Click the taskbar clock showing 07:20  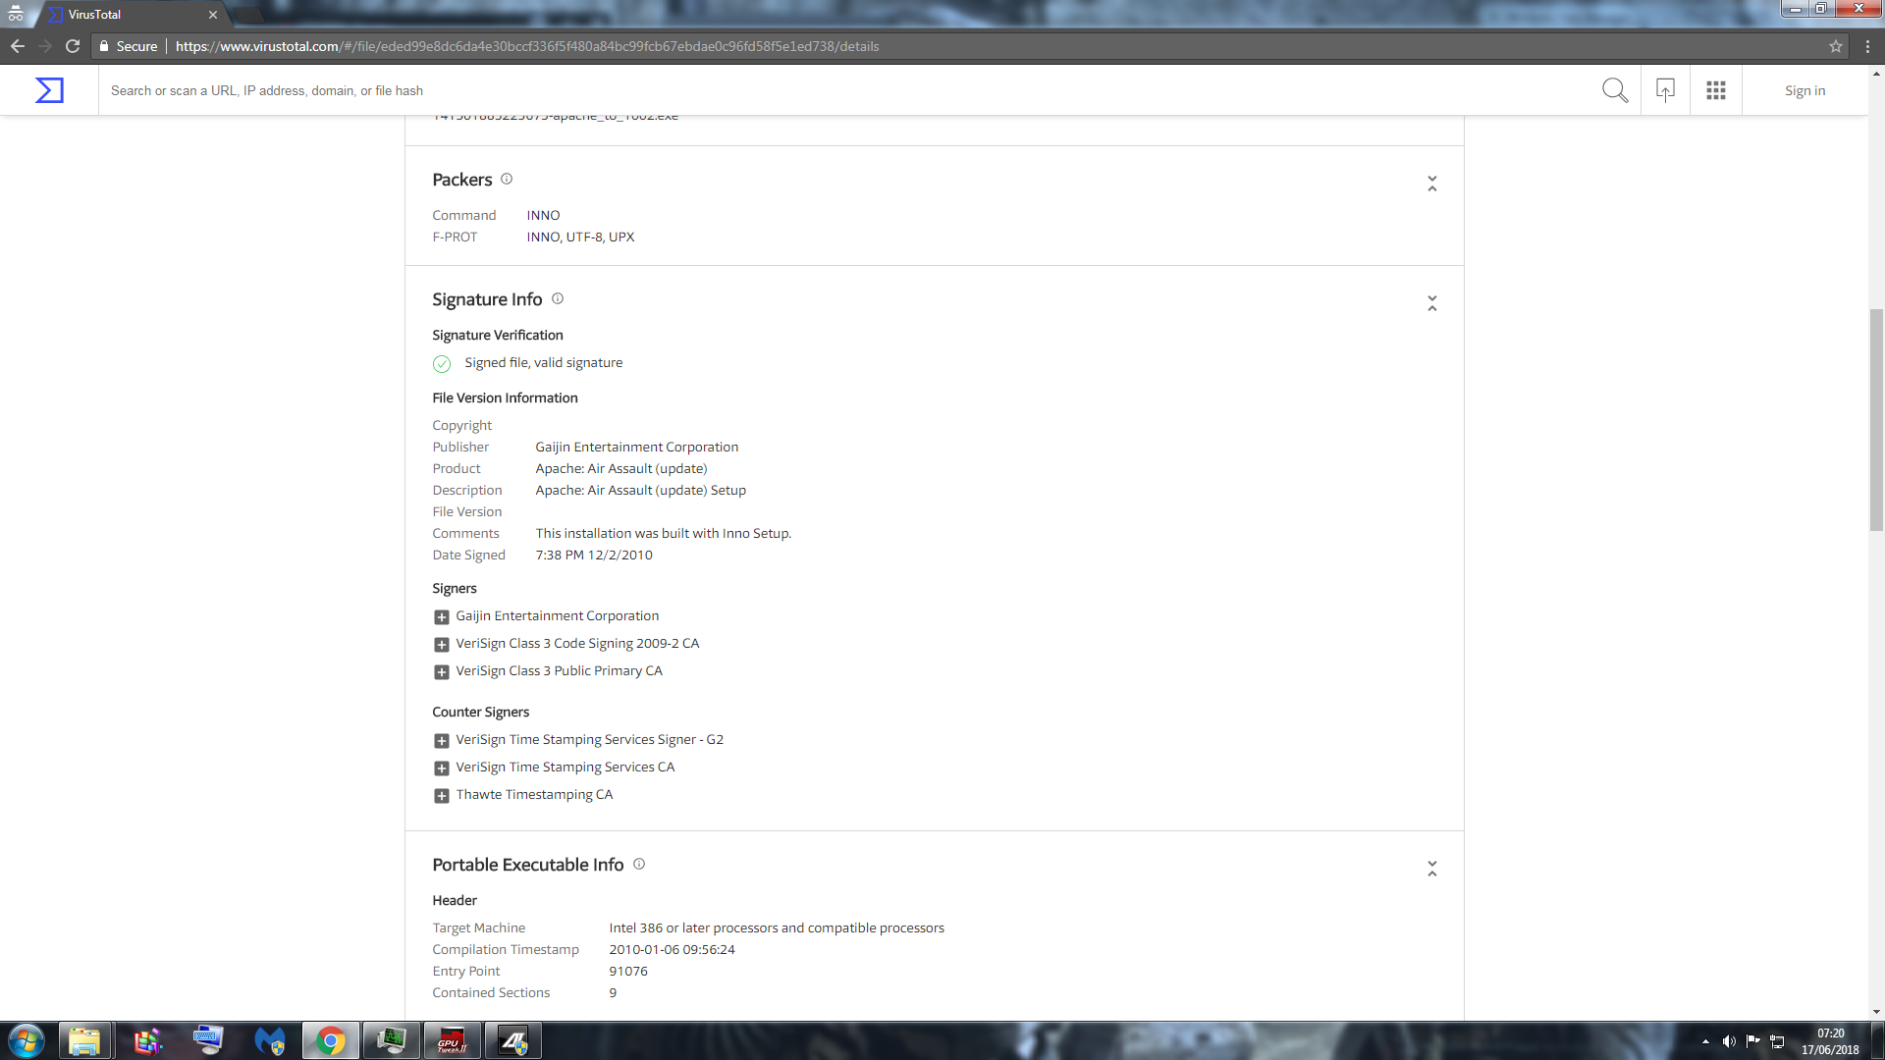click(x=1830, y=1041)
